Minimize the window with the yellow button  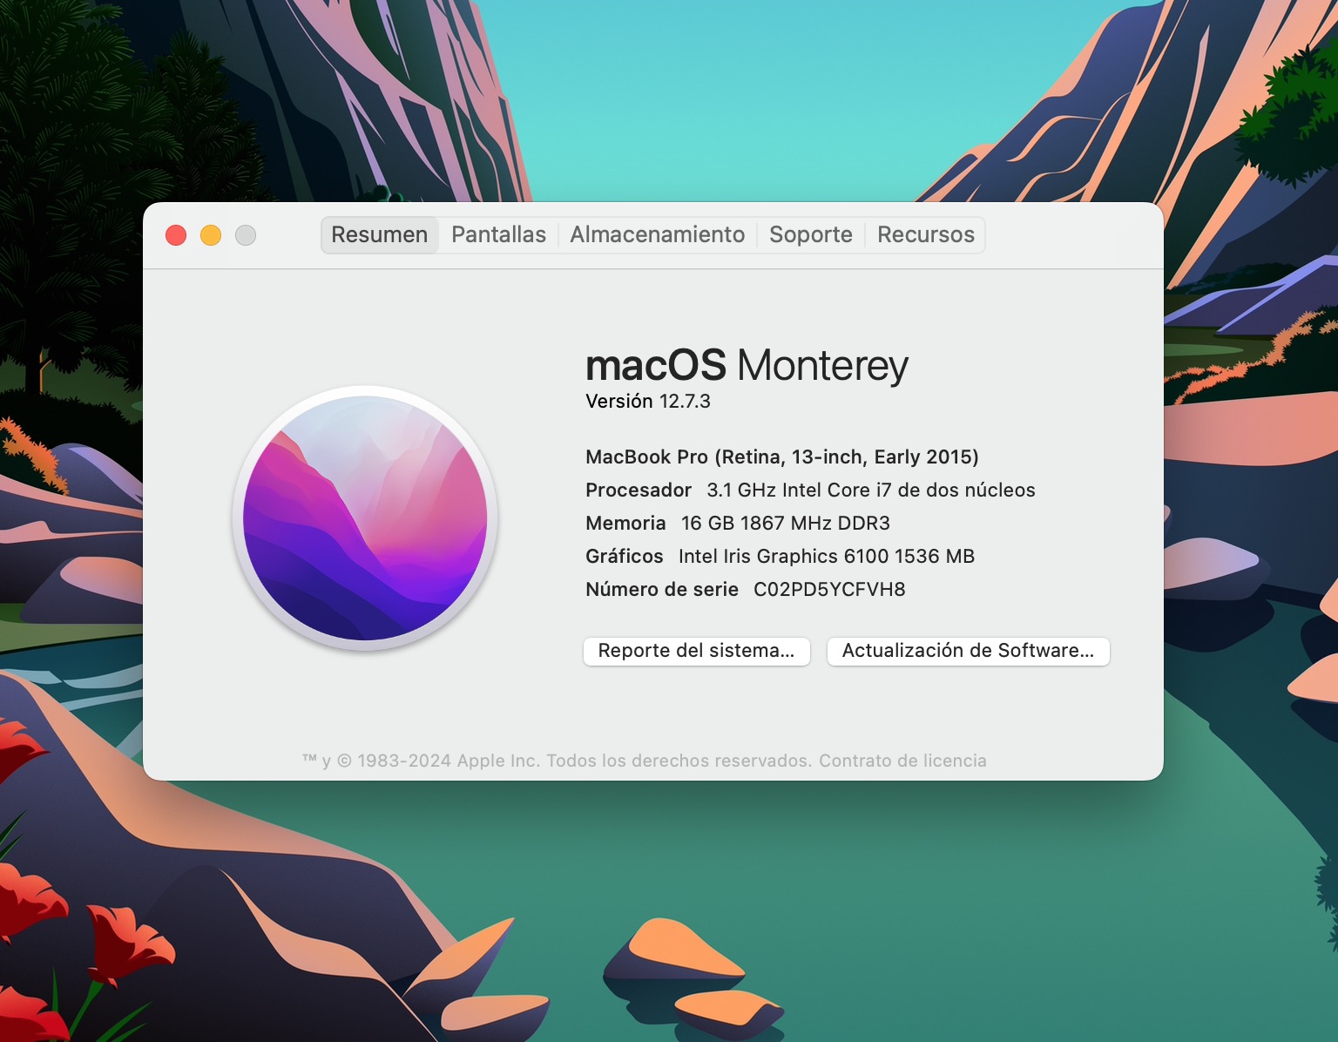coord(211,235)
